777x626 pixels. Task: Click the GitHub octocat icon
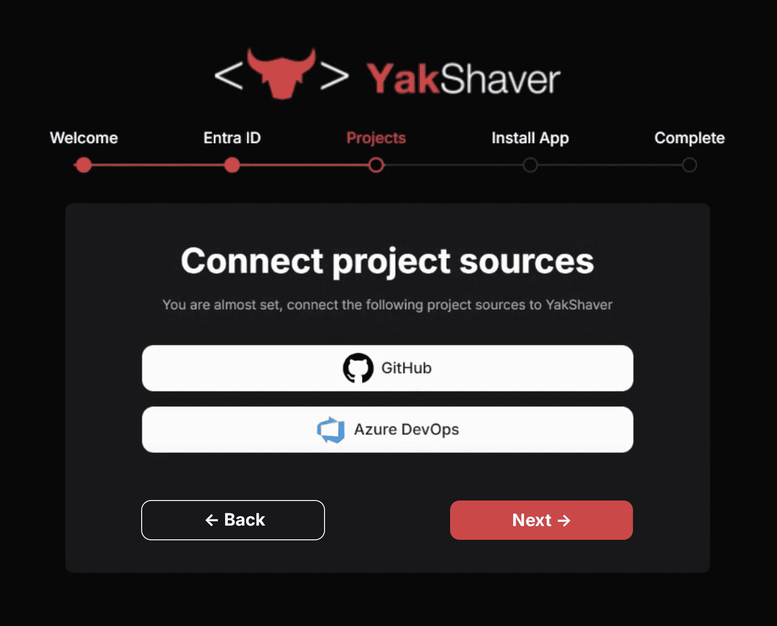[358, 368]
